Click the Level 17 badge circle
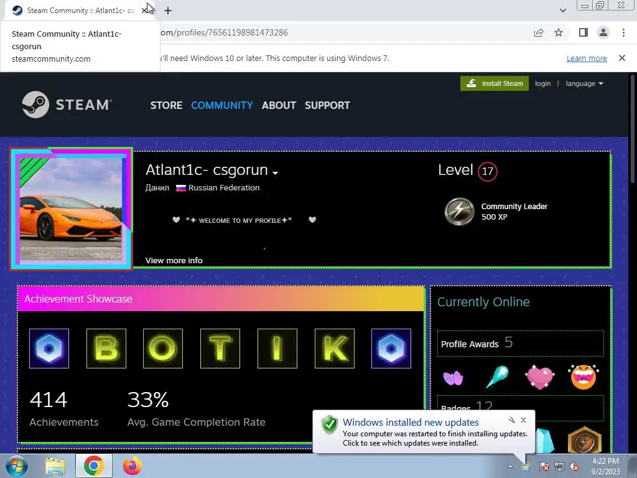637x478 pixels. click(x=488, y=171)
